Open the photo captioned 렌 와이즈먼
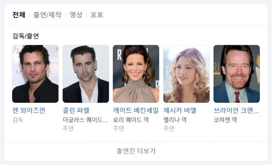272x165 pixels. click(x=35, y=74)
